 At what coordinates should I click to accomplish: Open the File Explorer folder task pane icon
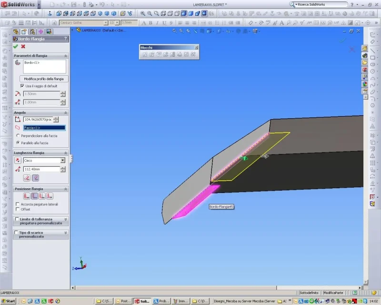[365, 62]
